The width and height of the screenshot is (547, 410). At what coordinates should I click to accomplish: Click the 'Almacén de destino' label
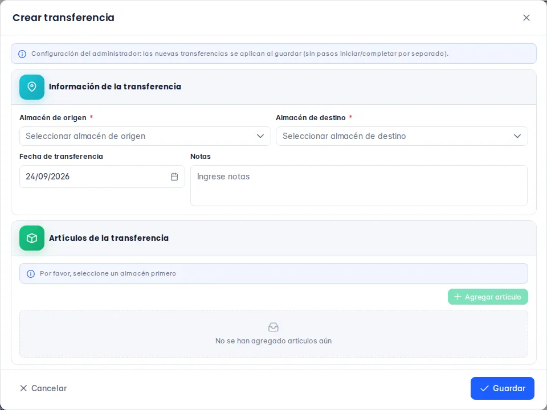pyautogui.click(x=311, y=118)
